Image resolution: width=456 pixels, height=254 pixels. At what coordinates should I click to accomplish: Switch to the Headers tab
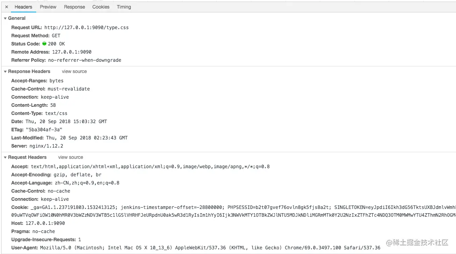23,7
